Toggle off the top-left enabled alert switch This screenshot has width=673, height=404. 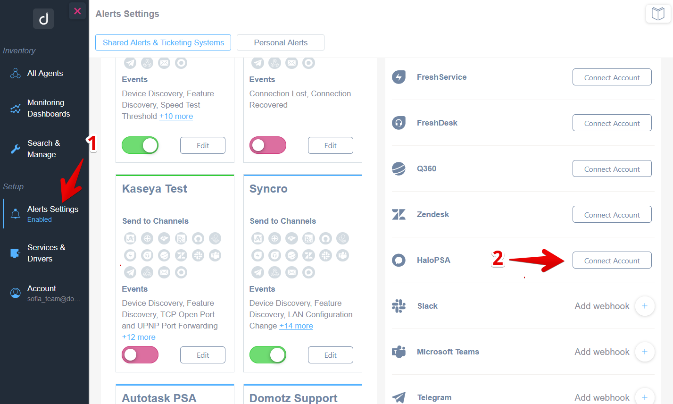point(140,145)
